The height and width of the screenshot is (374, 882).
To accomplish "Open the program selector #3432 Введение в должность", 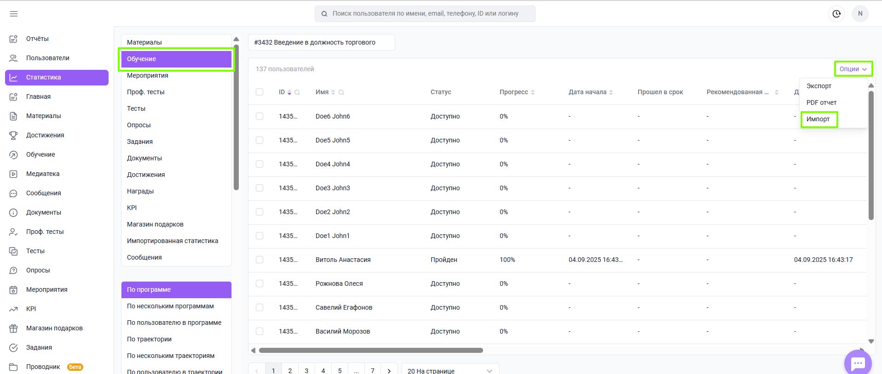I will pyautogui.click(x=322, y=42).
